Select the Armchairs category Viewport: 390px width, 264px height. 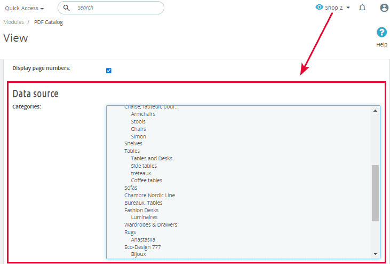143,114
